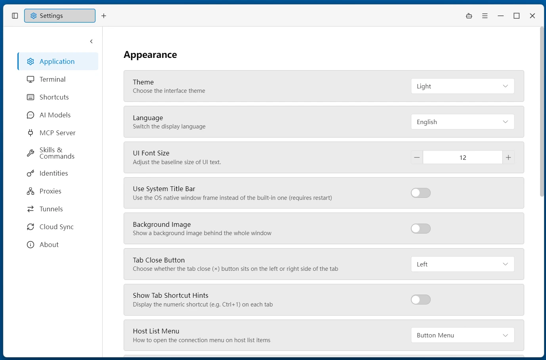The image size is (546, 360).
Task: Maximize the application window
Action: [517, 16]
